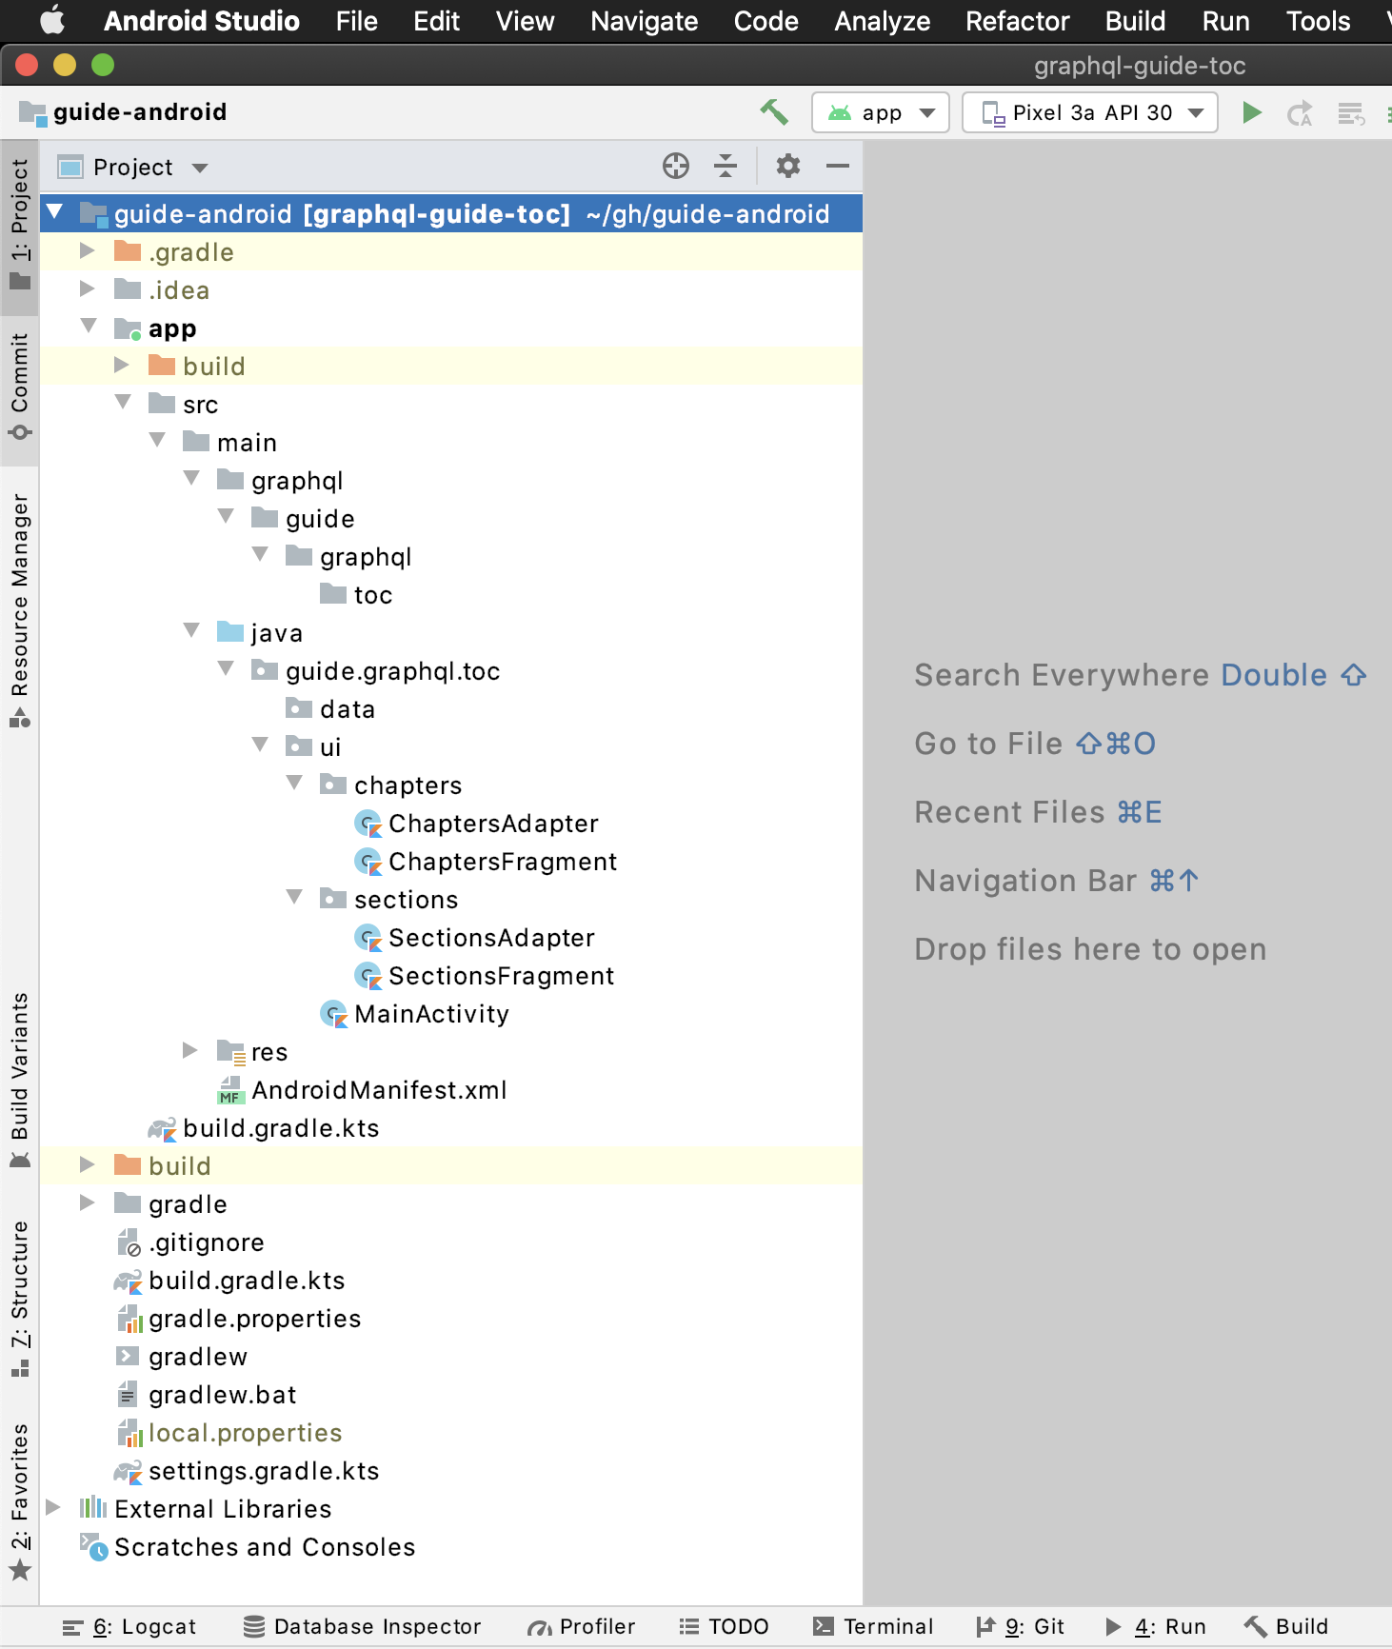
Task: Open the Pixel 3a API 30 device dropdown
Action: click(x=1090, y=113)
